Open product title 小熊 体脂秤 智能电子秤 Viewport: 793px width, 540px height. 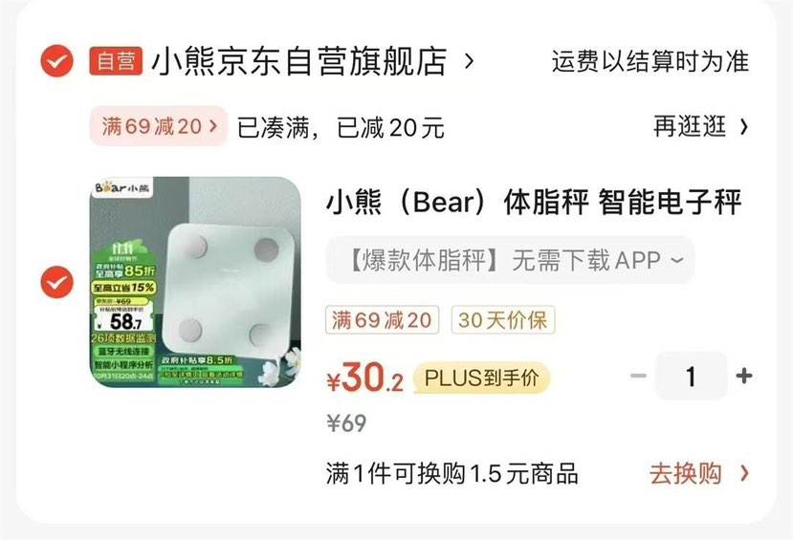coord(534,202)
